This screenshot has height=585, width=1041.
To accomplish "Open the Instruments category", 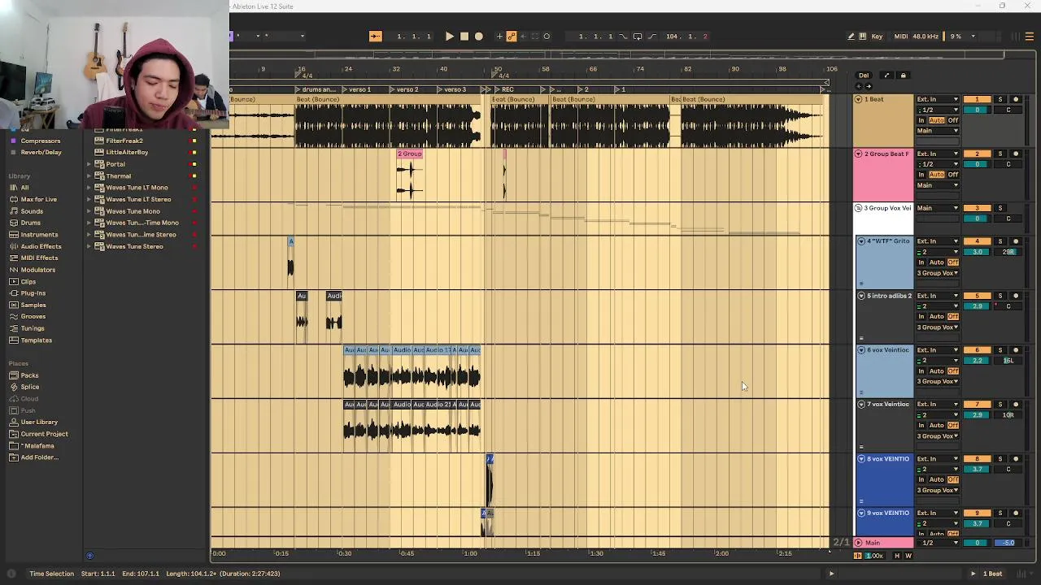I will 39,235.
